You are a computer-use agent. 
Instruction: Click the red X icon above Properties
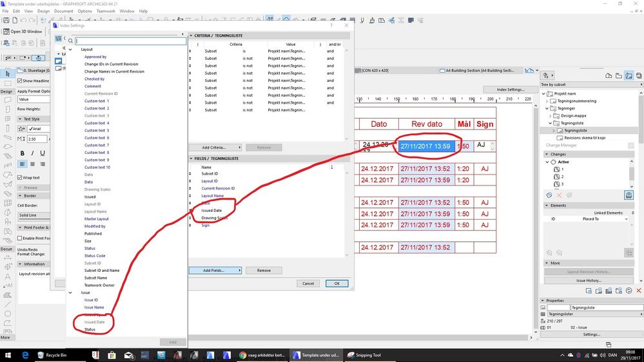pos(639,291)
